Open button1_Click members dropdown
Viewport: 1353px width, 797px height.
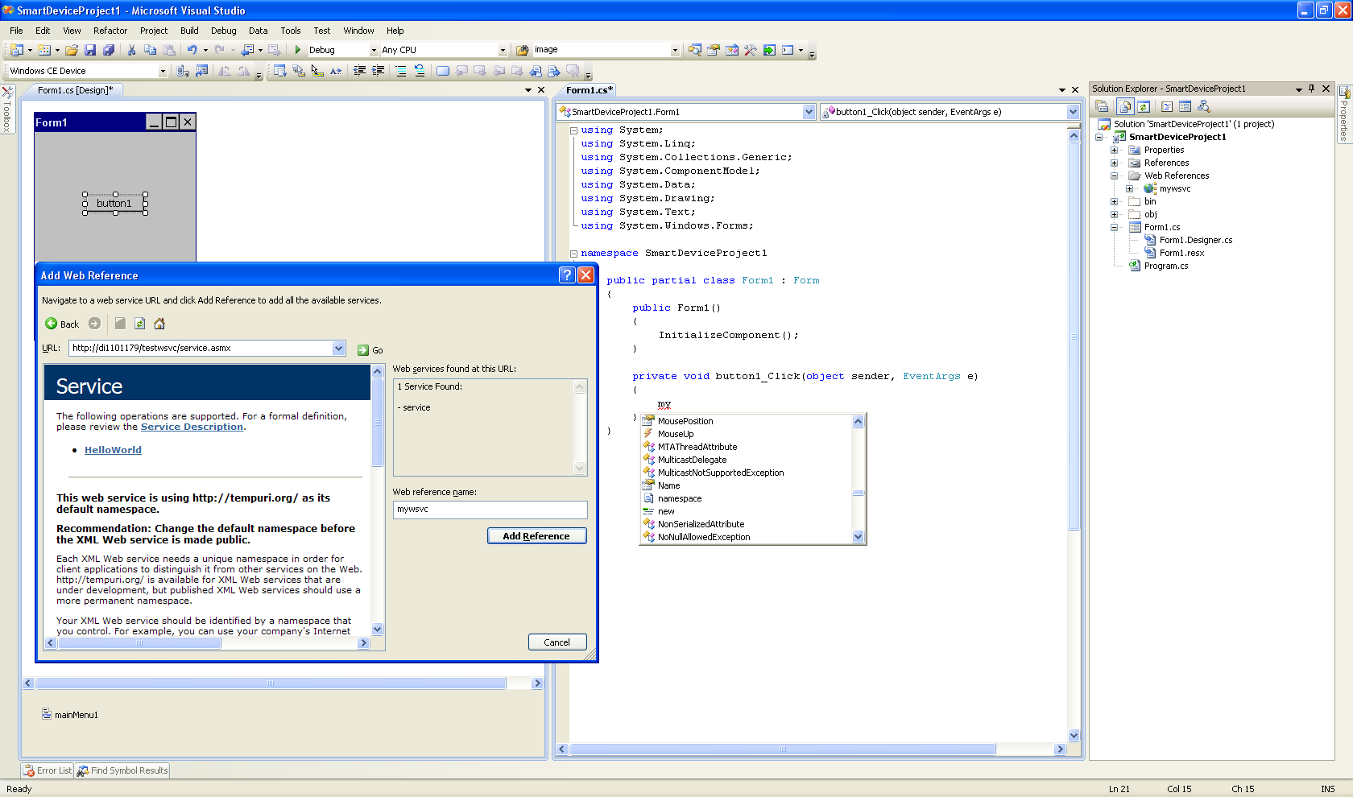1073,112
